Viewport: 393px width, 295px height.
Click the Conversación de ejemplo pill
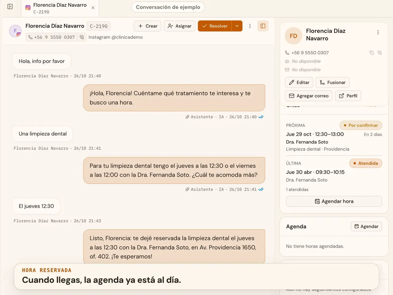(168, 7)
